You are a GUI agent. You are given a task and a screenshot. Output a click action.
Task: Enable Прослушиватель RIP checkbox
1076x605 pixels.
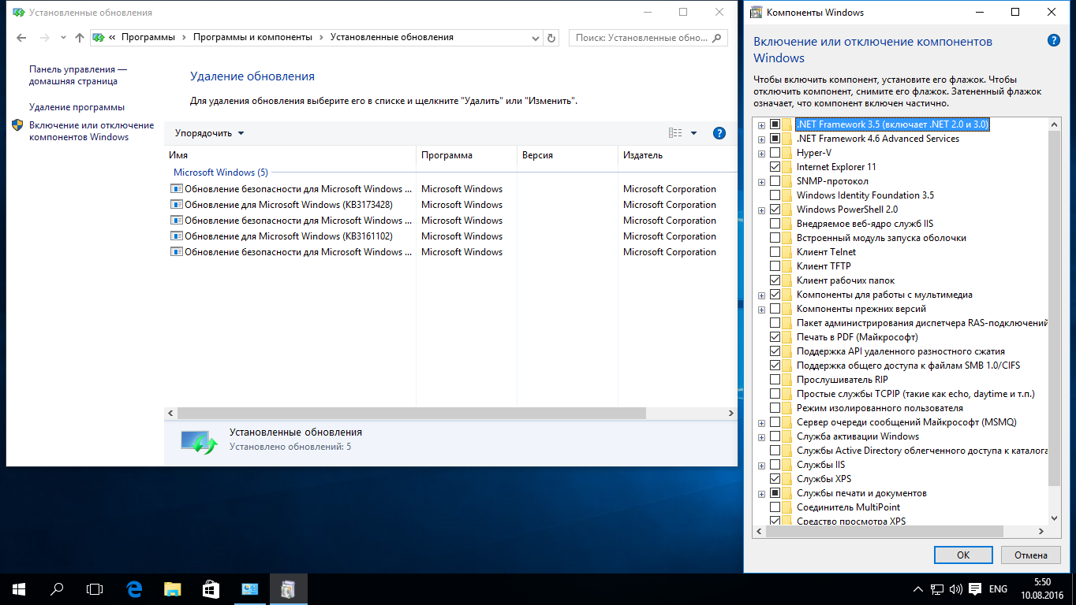pos(775,380)
